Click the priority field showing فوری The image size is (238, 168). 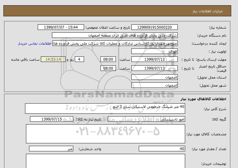(154, 51)
